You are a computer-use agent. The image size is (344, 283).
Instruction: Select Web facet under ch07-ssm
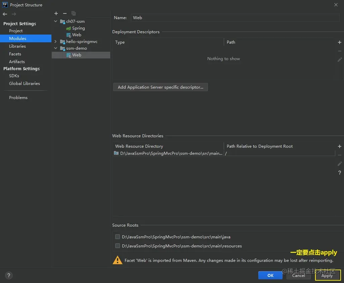point(77,35)
